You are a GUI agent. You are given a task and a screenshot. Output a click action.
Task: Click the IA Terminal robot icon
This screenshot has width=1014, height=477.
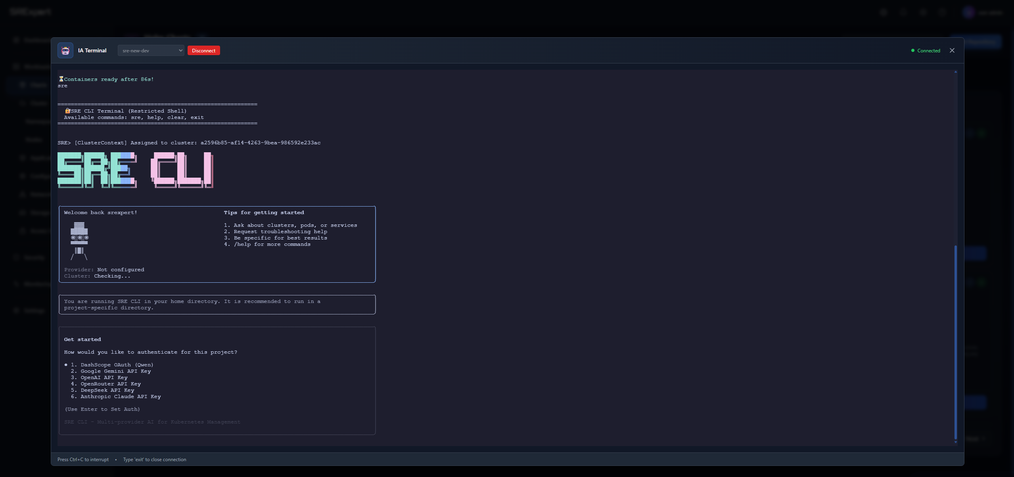[x=65, y=50]
